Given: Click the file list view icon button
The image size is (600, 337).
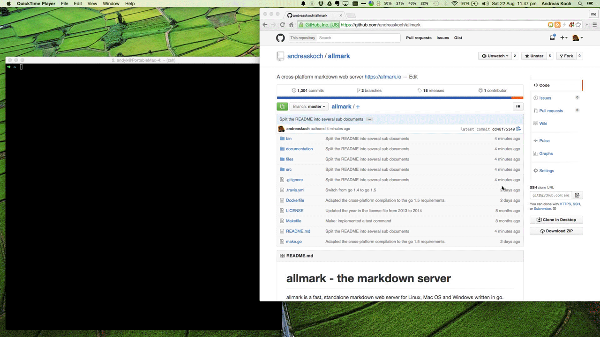Looking at the screenshot, I should click(518, 107).
